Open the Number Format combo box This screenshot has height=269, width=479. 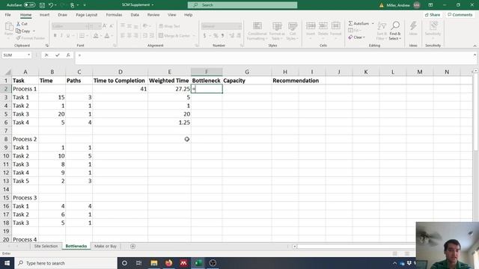click(222, 26)
